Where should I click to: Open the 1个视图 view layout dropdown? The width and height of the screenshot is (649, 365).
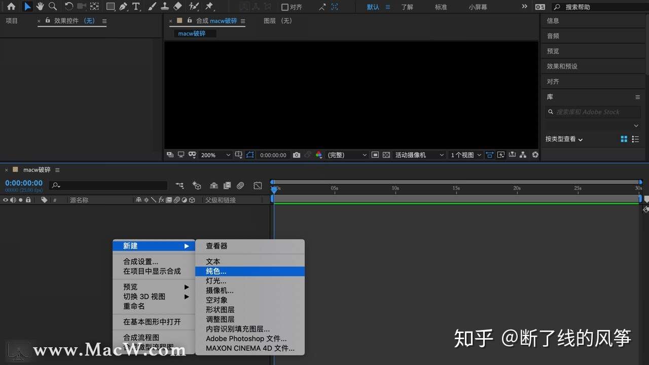(x=466, y=155)
